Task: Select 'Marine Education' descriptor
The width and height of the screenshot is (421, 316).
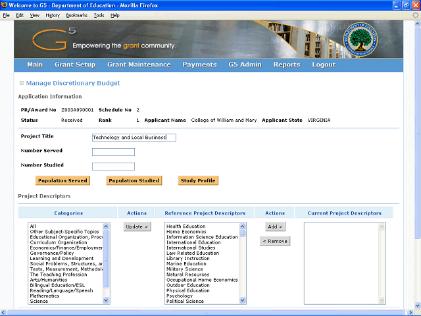Action: tap(186, 264)
